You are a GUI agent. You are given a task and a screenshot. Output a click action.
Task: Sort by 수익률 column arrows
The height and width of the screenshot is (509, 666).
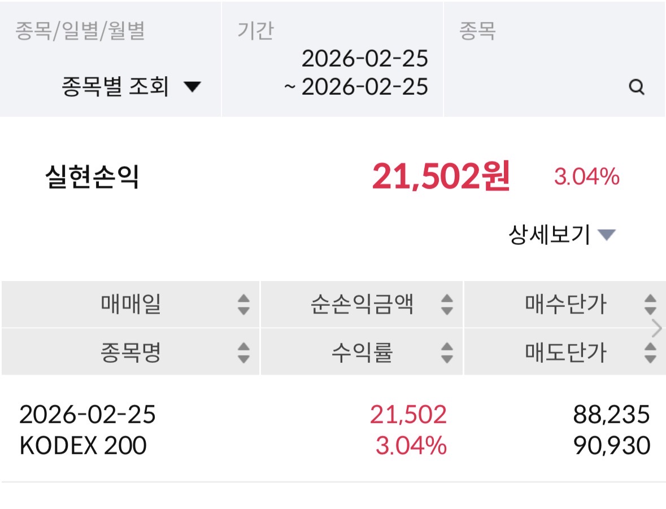point(447,353)
